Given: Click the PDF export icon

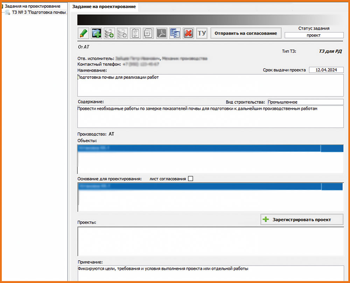Looking at the screenshot, I should pyautogui.click(x=161, y=33).
